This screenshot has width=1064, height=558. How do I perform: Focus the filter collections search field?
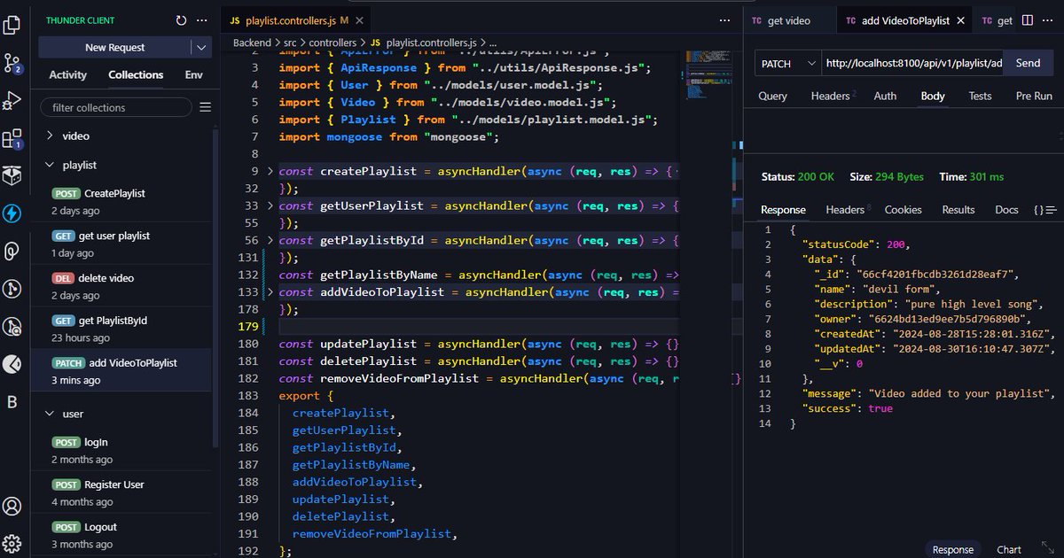115,107
